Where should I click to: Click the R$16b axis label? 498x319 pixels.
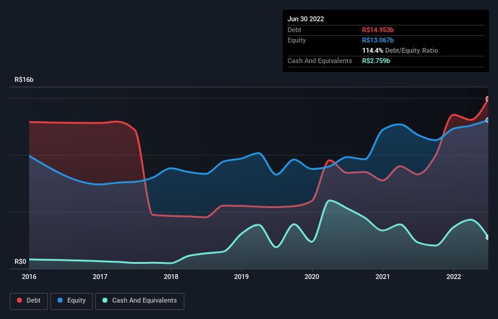pos(24,79)
